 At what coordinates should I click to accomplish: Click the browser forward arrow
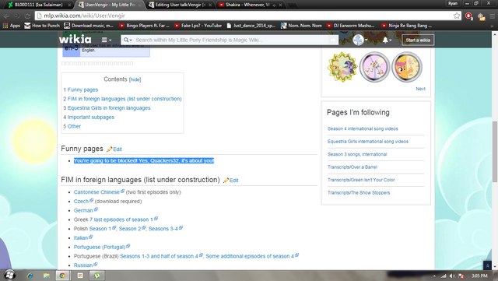coord(17,16)
